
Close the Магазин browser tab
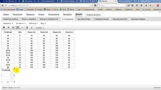[115, 1]
